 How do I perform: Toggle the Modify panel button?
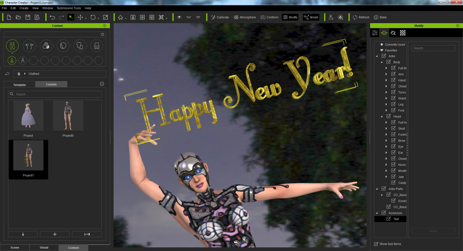290,17
